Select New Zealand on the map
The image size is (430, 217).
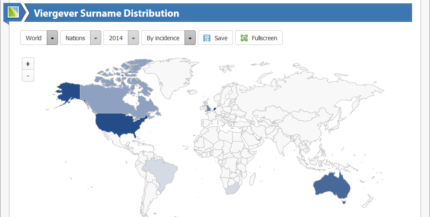368,202
